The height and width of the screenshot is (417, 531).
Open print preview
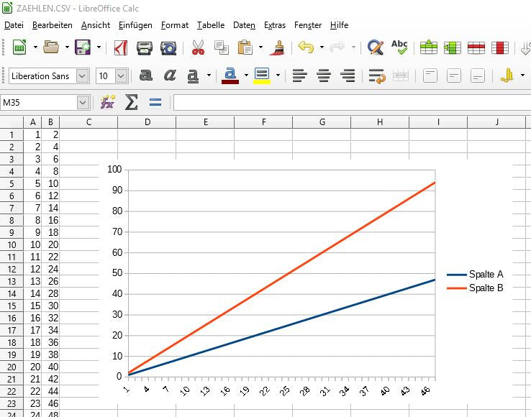168,47
